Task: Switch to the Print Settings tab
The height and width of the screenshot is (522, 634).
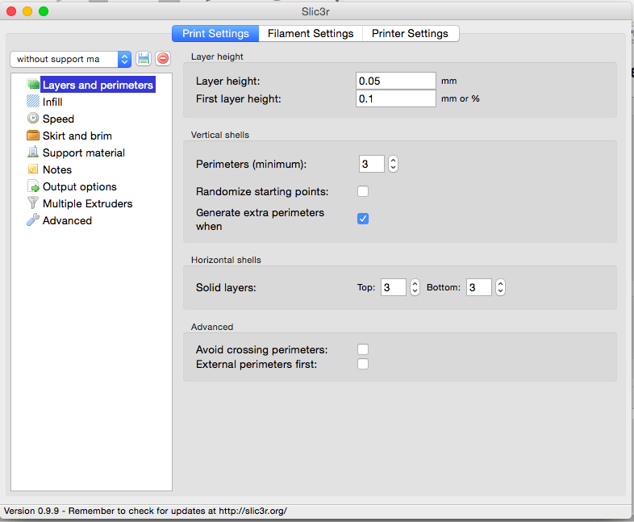Action: 215,34
